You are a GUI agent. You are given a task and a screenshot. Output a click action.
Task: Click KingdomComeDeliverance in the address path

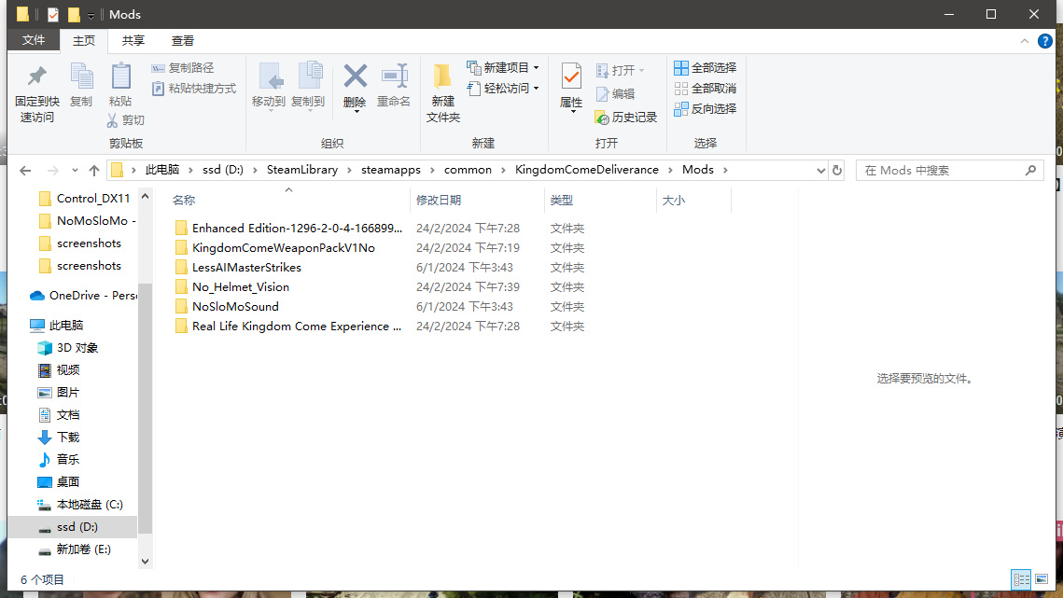coord(586,170)
